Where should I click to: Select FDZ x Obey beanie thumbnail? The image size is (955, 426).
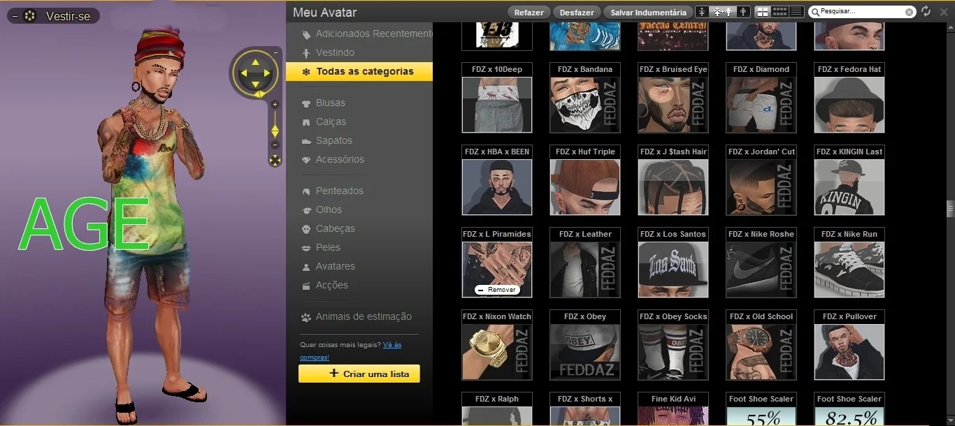click(585, 351)
